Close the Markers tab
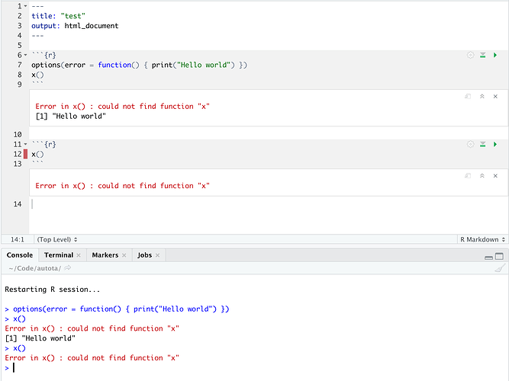The height and width of the screenshot is (381, 509). coord(124,255)
